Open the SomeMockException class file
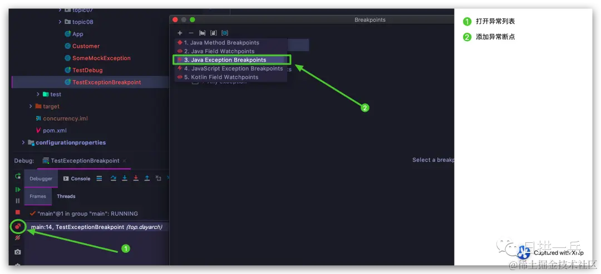Image resolution: width=601 pixels, height=274 pixels. [x=102, y=58]
